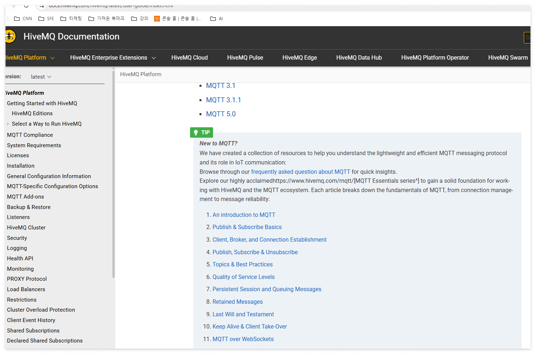
Task: Select HiveMQ Pulse in the navigation bar
Action: tap(245, 57)
